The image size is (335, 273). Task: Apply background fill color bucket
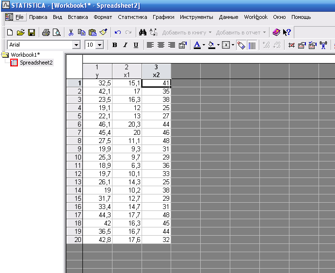tap(211, 45)
